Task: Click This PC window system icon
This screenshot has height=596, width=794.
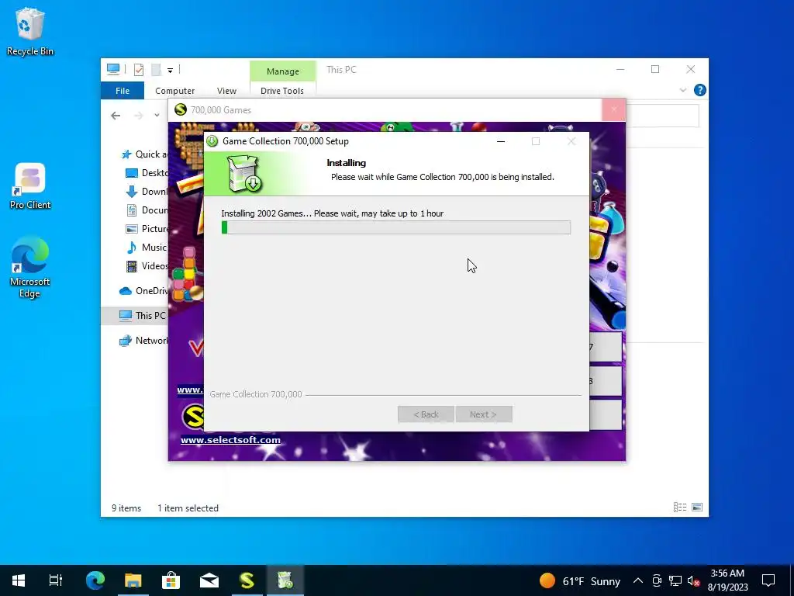Action: point(113,69)
